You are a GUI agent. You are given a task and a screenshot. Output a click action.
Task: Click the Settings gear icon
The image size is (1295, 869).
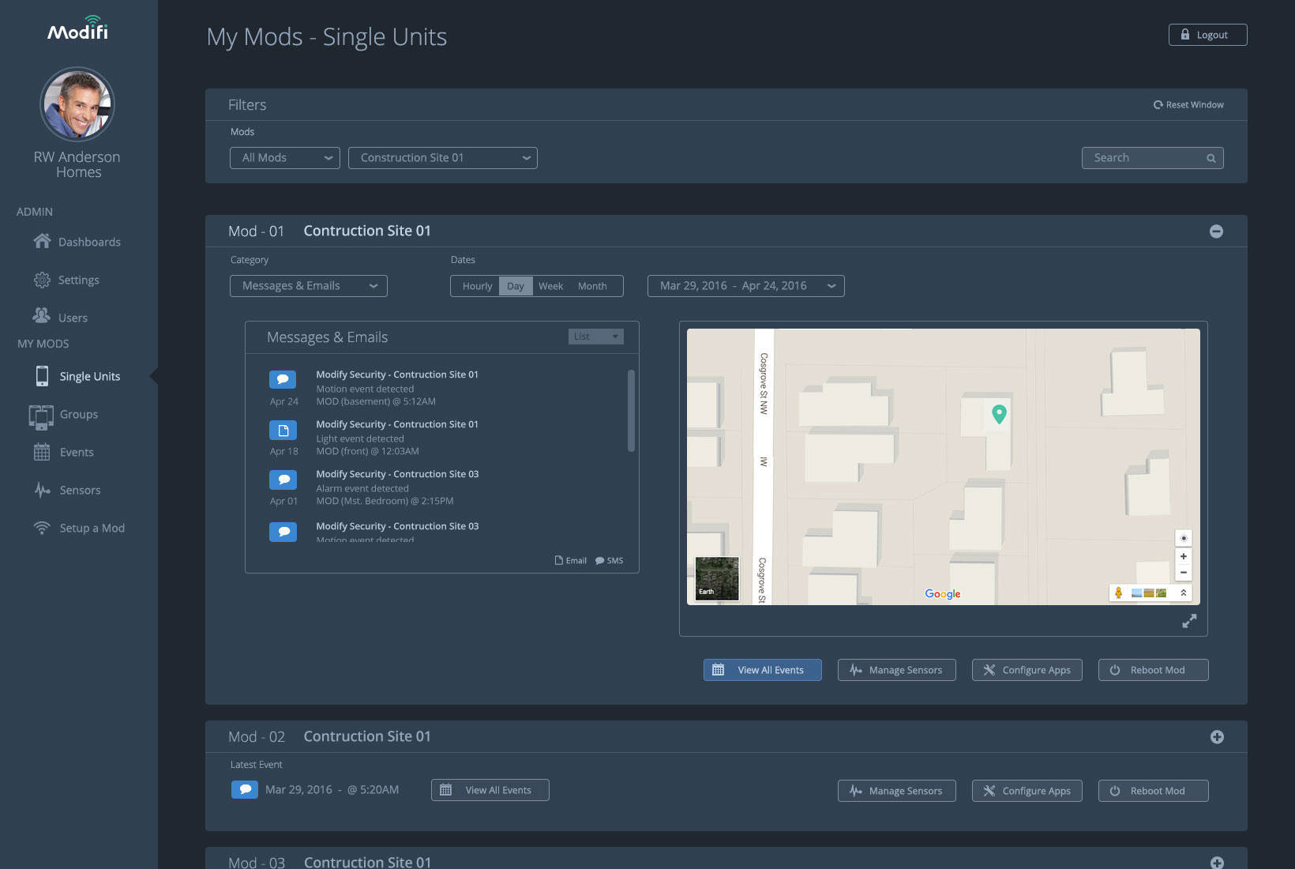tap(42, 280)
